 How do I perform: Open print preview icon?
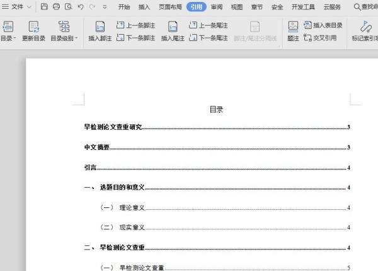pos(69,6)
